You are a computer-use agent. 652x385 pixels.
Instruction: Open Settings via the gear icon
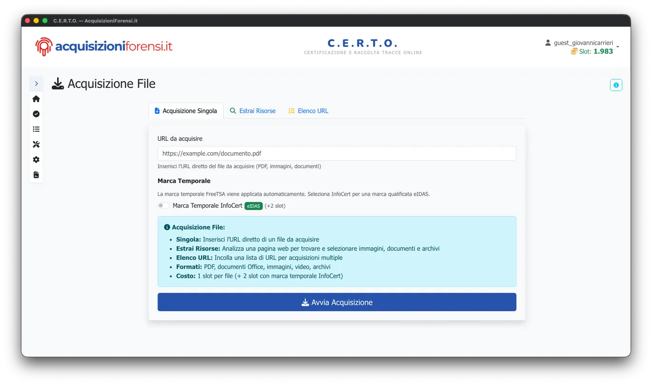click(x=36, y=159)
